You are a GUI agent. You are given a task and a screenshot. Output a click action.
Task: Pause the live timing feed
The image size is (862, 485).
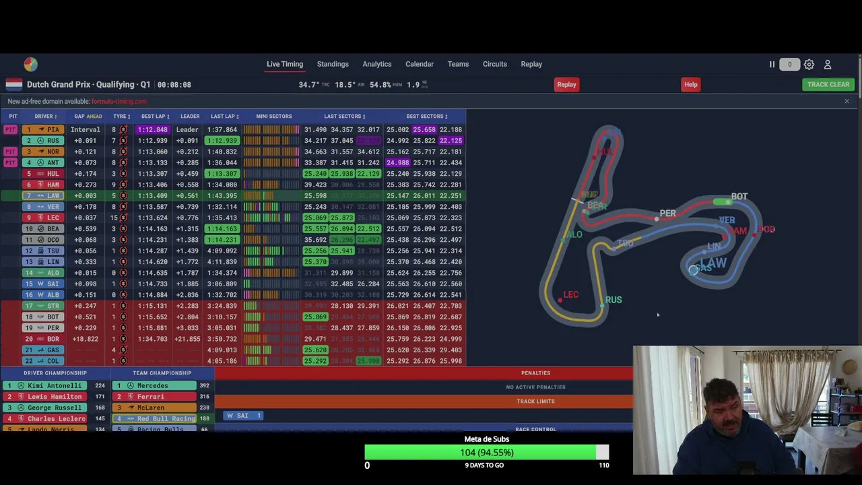pos(772,64)
